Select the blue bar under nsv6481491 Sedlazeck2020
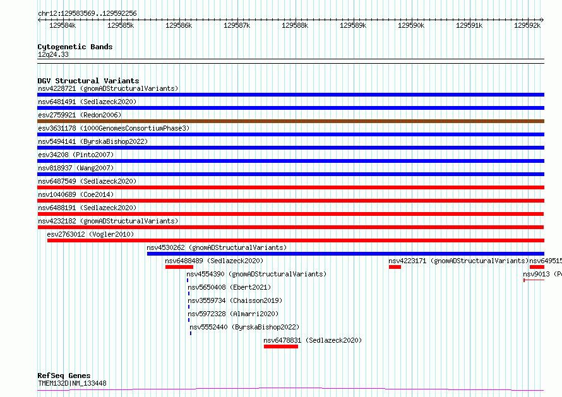This screenshot has width=562, height=397. tap(290, 108)
